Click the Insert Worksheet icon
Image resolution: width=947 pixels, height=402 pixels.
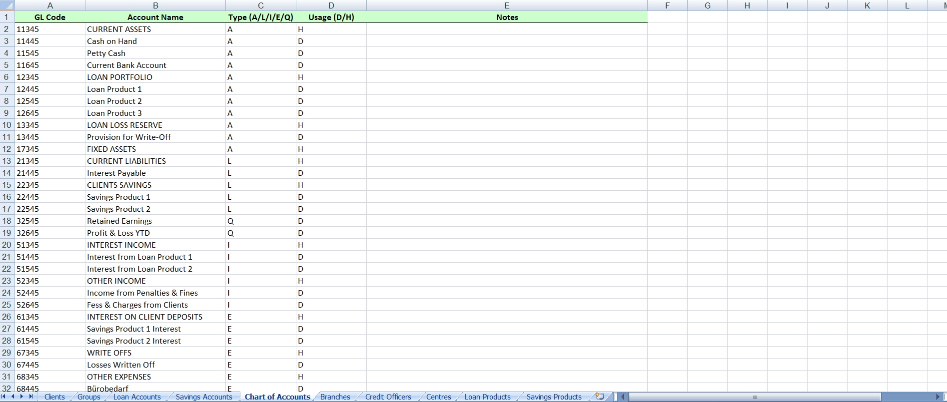pyautogui.click(x=600, y=397)
